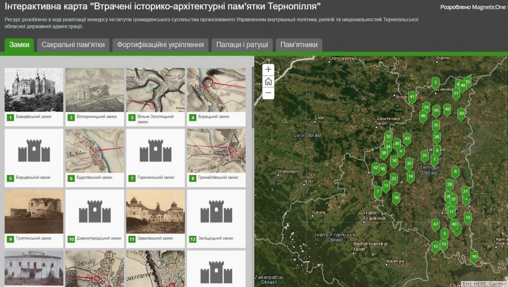Open Пам'ятники tab
Image resolution: width=508 pixels, height=287 pixels.
click(299, 45)
